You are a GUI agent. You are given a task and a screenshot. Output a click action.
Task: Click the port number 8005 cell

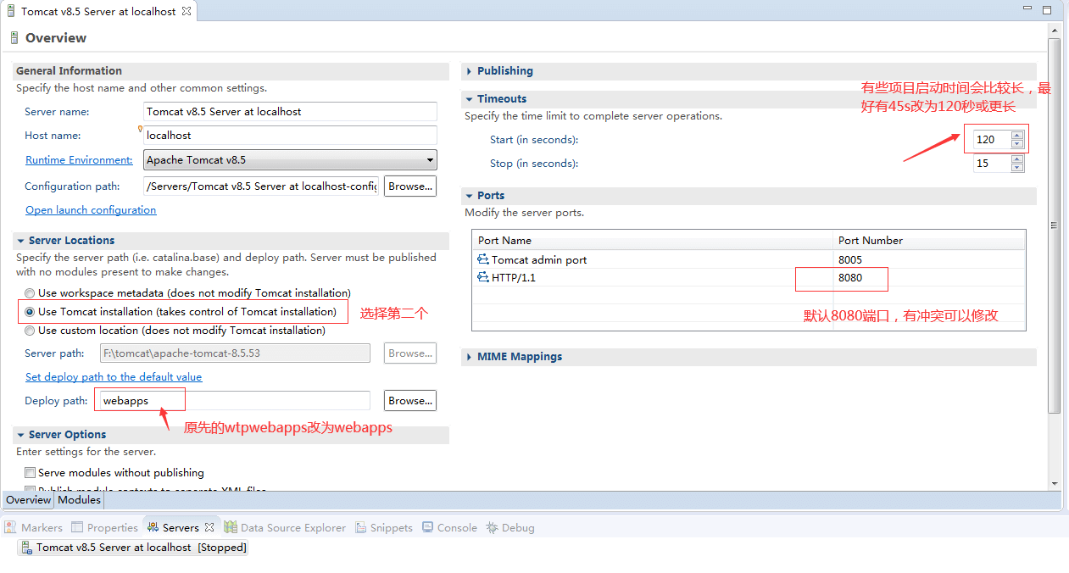pos(850,260)
